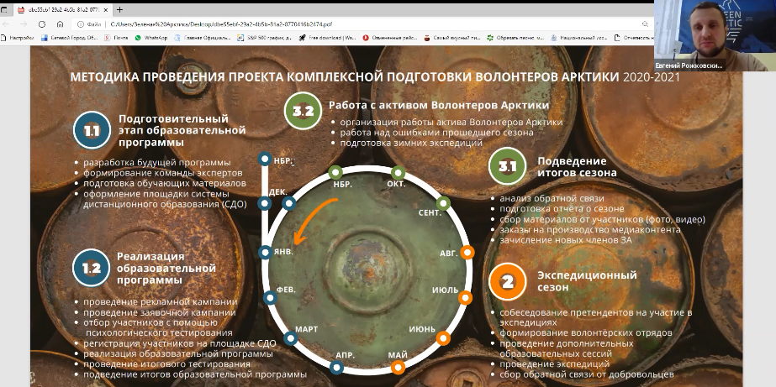Open the Обрезать песню bookmark

coord(515,38)
